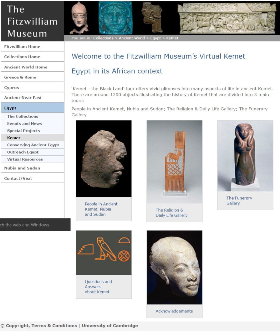Open The Collections under Egypt
The width and height of the screenshot is (280, 334).
pos(23,116)
